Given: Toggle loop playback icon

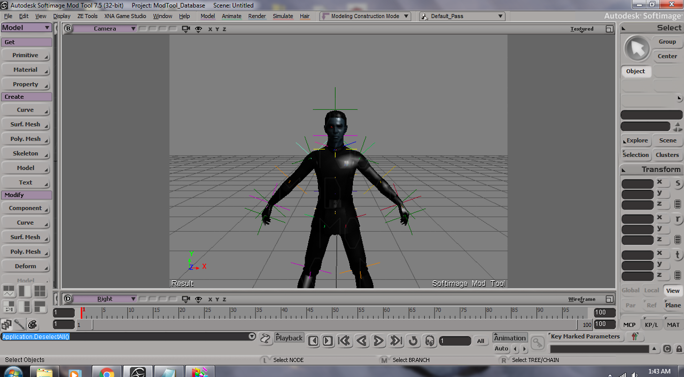Looking at the screenshot, I should [x=413, y=341].
